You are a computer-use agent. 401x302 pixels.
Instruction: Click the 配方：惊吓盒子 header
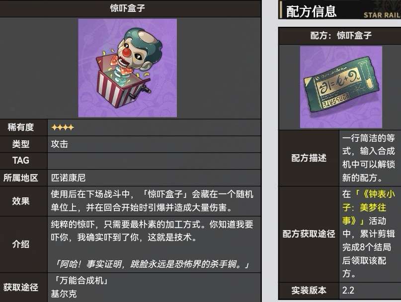click(x=341, y=36)
